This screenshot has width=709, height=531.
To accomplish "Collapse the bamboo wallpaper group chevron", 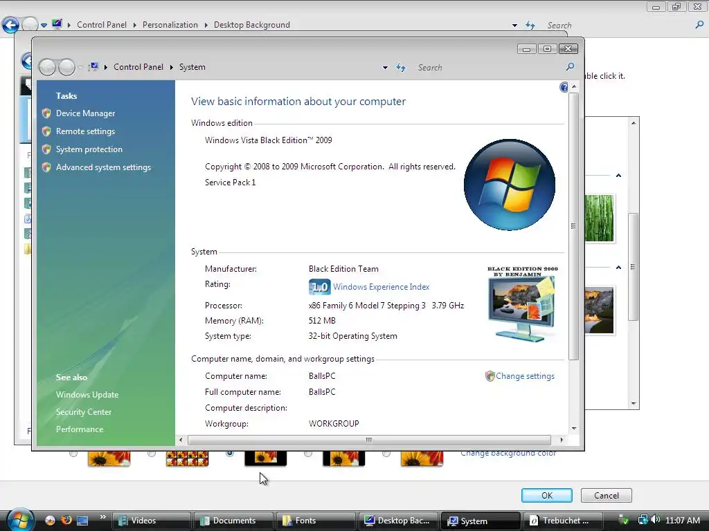I will [618, 175].
